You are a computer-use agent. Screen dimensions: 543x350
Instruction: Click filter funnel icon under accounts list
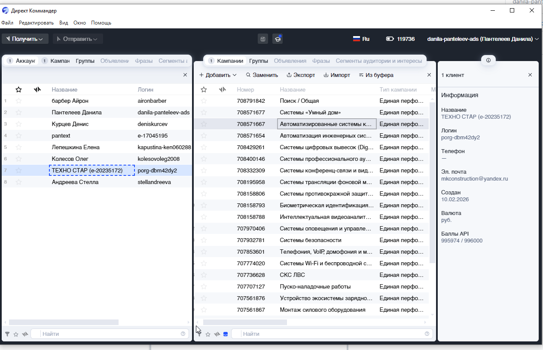[x=7, y=334]
